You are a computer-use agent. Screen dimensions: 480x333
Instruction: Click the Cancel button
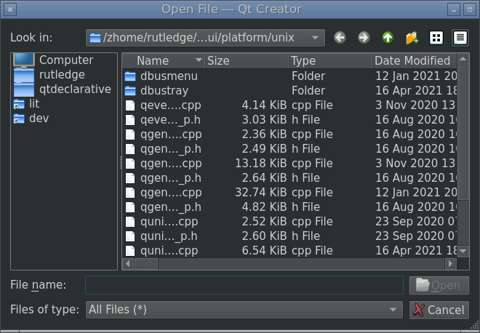(x=439, y=310)
